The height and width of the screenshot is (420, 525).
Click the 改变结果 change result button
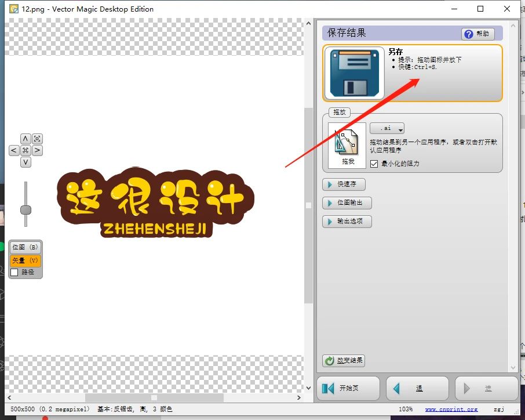coord(344,361)
